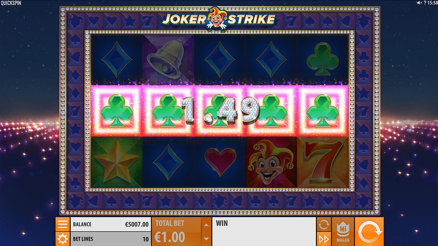
Task: Open help via question mark icon
Action: [x=425, y=3]
